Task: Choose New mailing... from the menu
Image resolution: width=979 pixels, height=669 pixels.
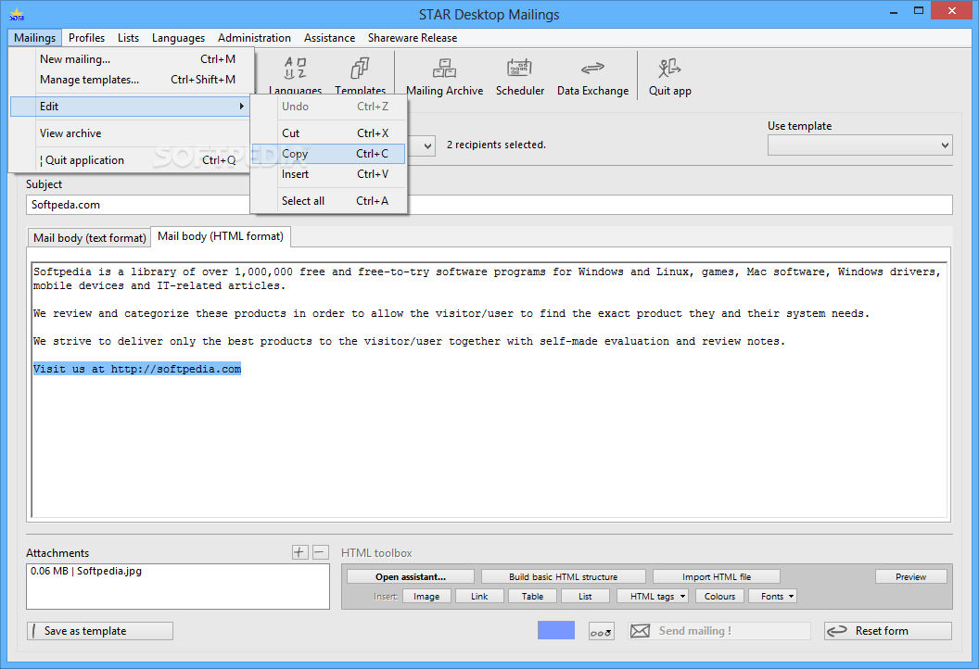Action: [x=132, y=59]
